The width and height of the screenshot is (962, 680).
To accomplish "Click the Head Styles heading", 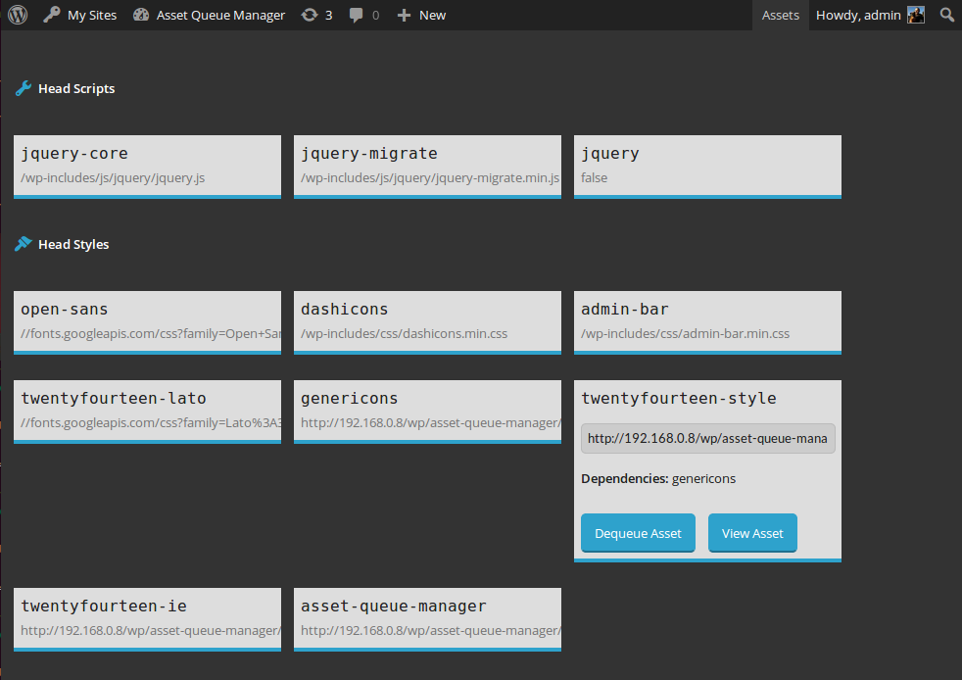I will [x=73, y=244].
